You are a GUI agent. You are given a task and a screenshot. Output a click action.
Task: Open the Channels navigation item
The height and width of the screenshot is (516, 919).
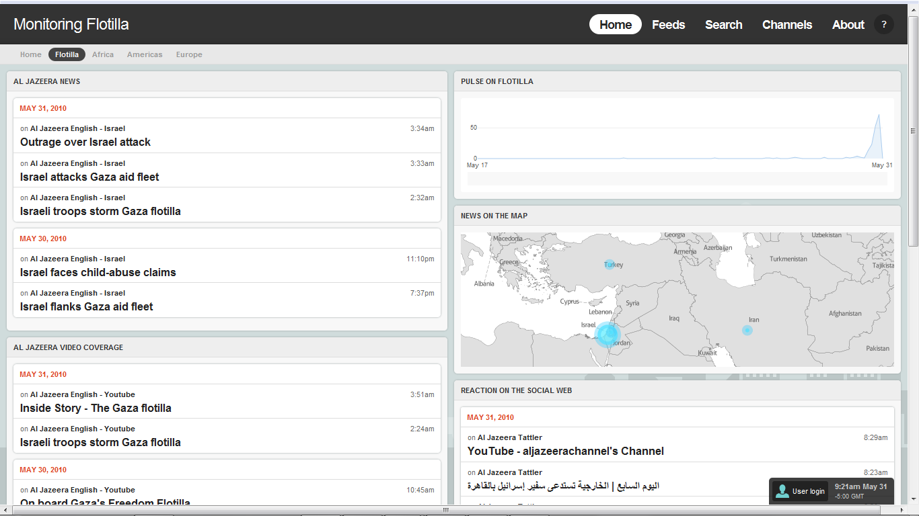[787, 25]
